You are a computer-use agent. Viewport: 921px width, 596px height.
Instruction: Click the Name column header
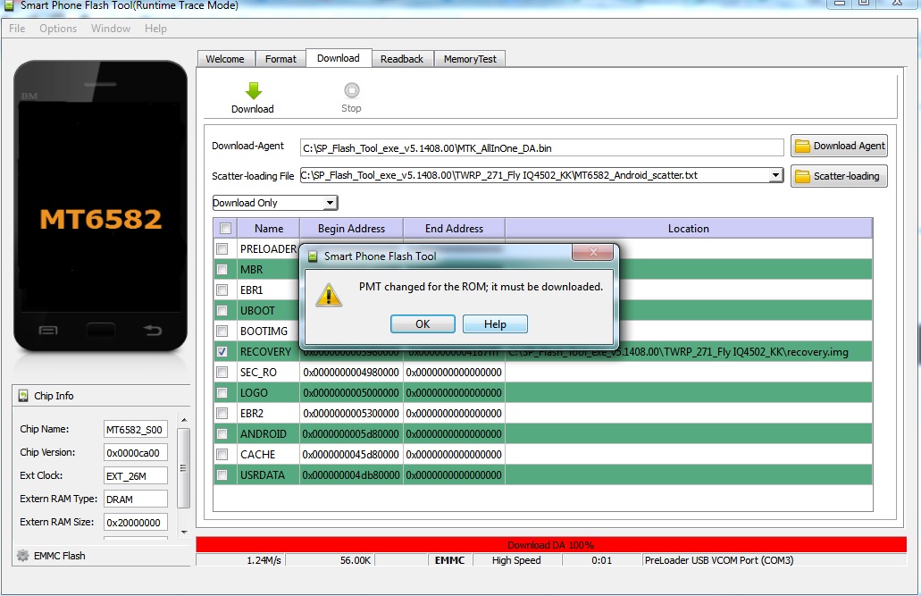268,228
